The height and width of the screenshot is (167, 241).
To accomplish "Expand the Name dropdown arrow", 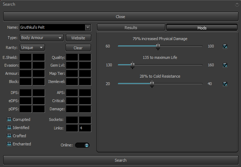I will (x=88, y=27).
